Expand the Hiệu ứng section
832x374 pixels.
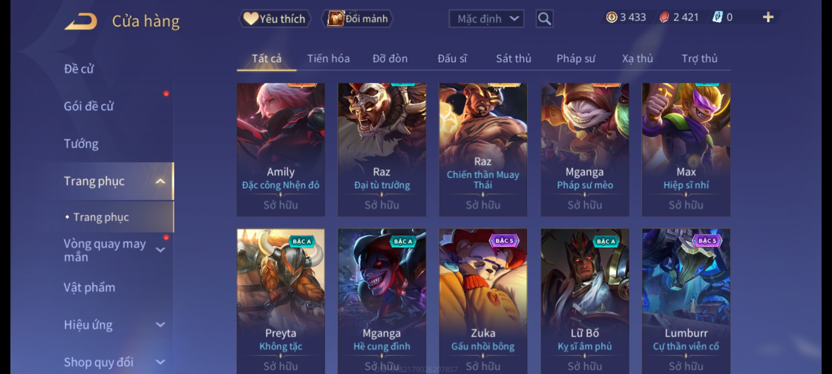click(160, 325)
